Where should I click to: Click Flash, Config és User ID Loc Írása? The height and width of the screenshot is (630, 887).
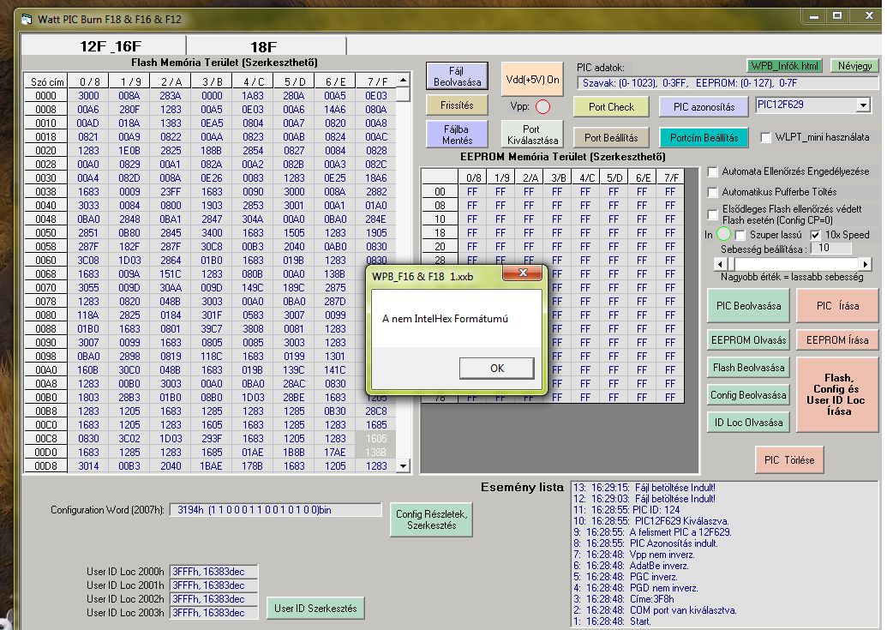[837, 395]
